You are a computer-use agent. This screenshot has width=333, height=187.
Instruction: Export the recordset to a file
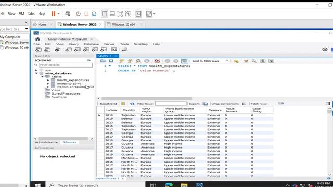click(205, 104)
